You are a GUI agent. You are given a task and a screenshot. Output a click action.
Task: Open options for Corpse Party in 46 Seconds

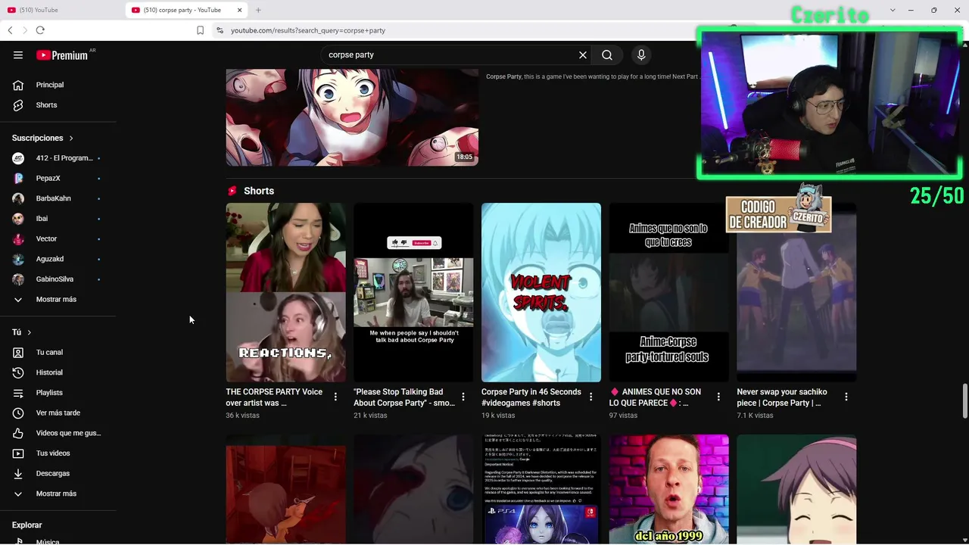pyautogui.click(x=591, y=397)
